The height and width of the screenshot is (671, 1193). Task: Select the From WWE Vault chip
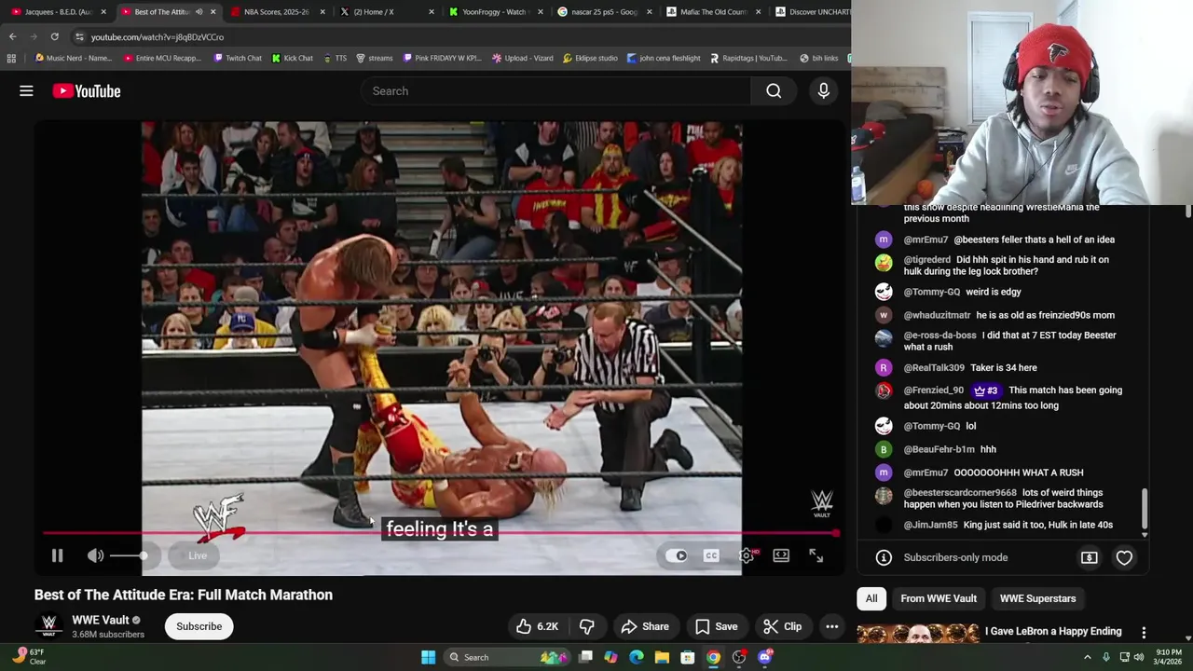939,598
